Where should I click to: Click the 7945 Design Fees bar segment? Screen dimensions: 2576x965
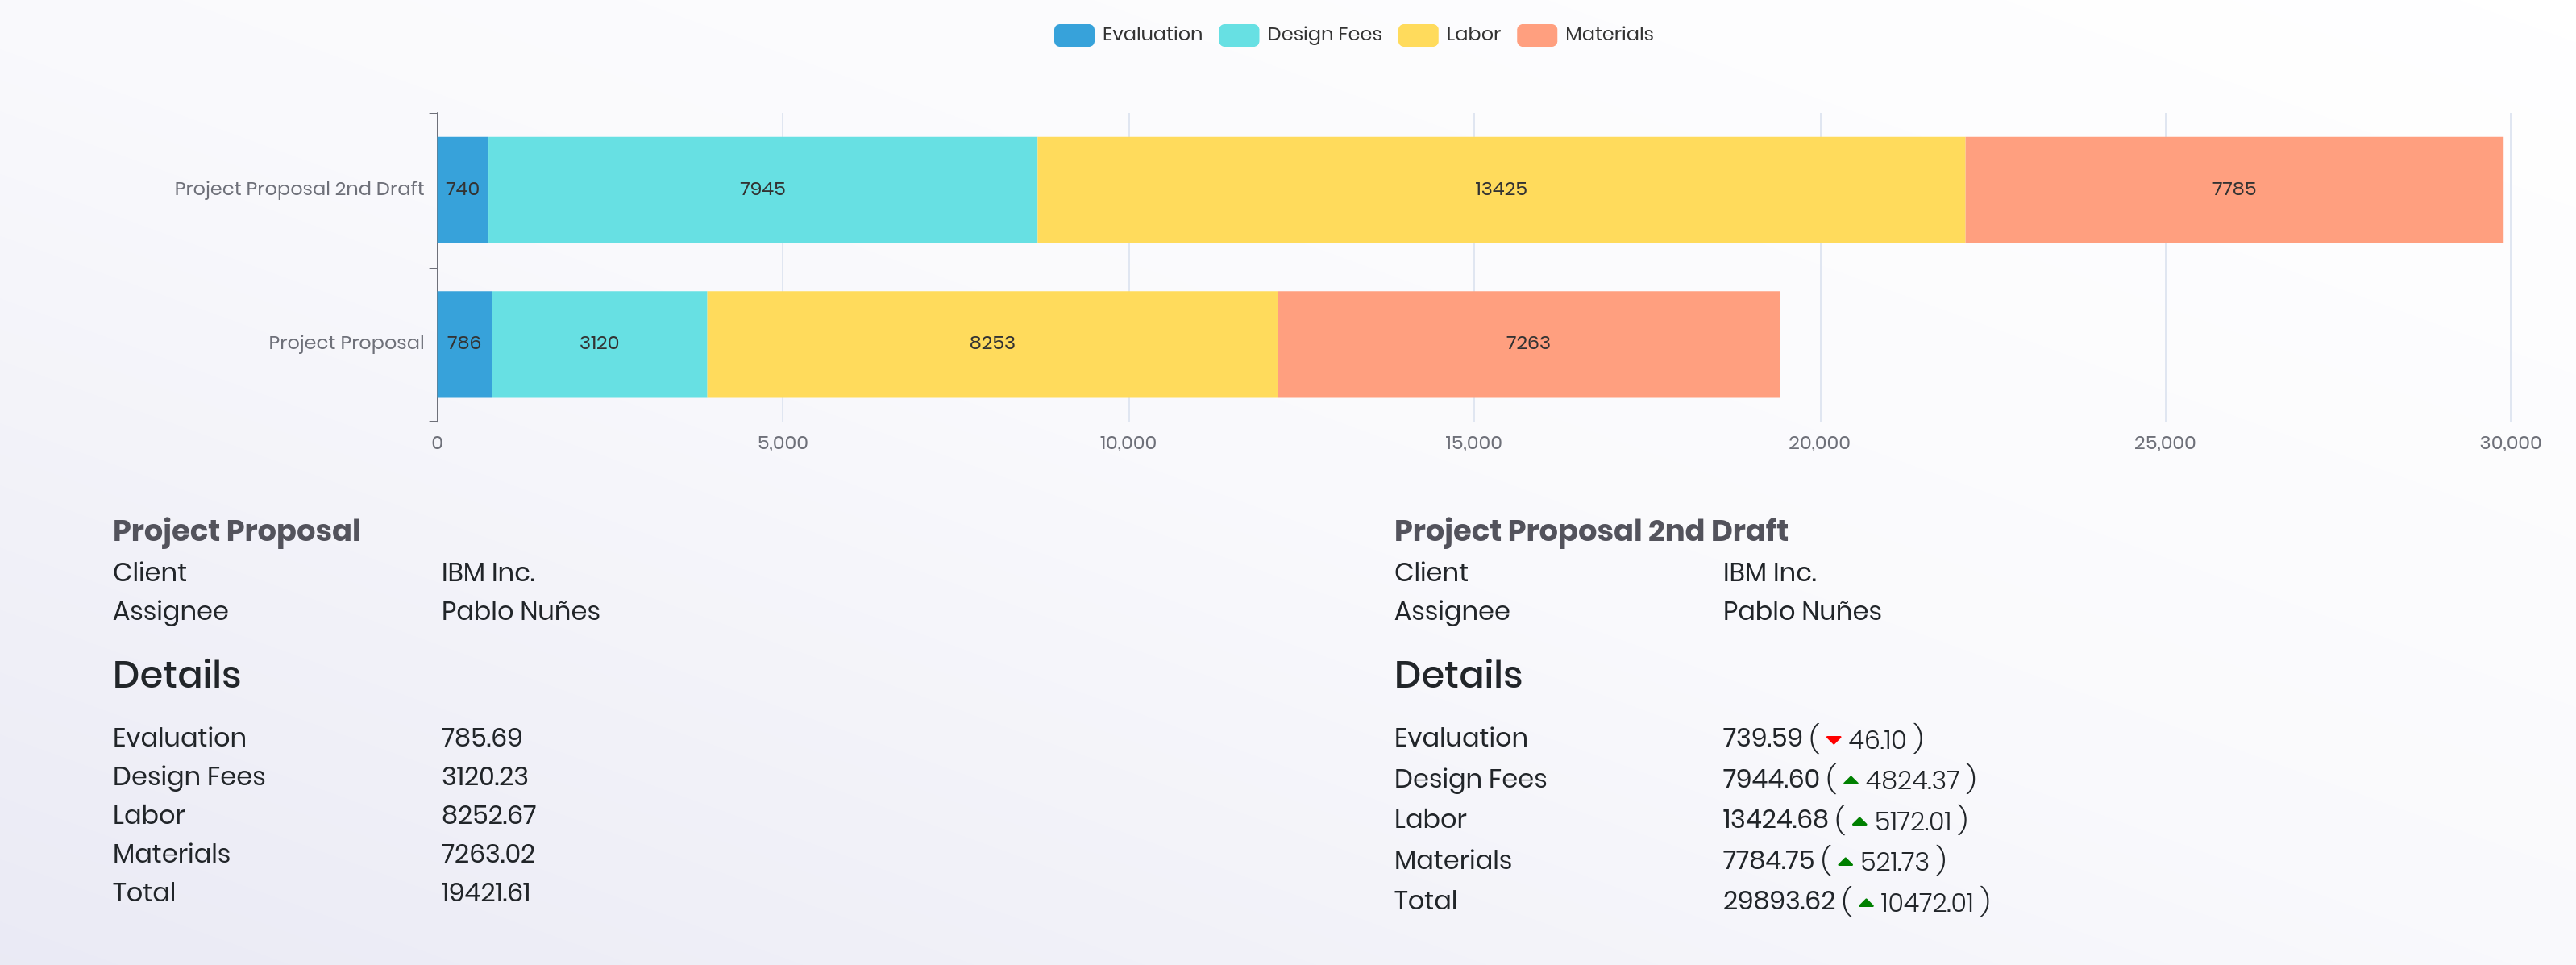762,189
